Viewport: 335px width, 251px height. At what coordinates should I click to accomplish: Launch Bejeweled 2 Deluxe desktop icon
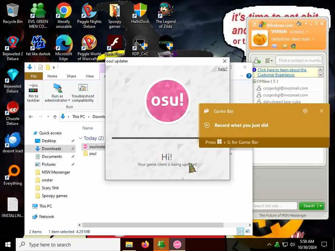13,48
